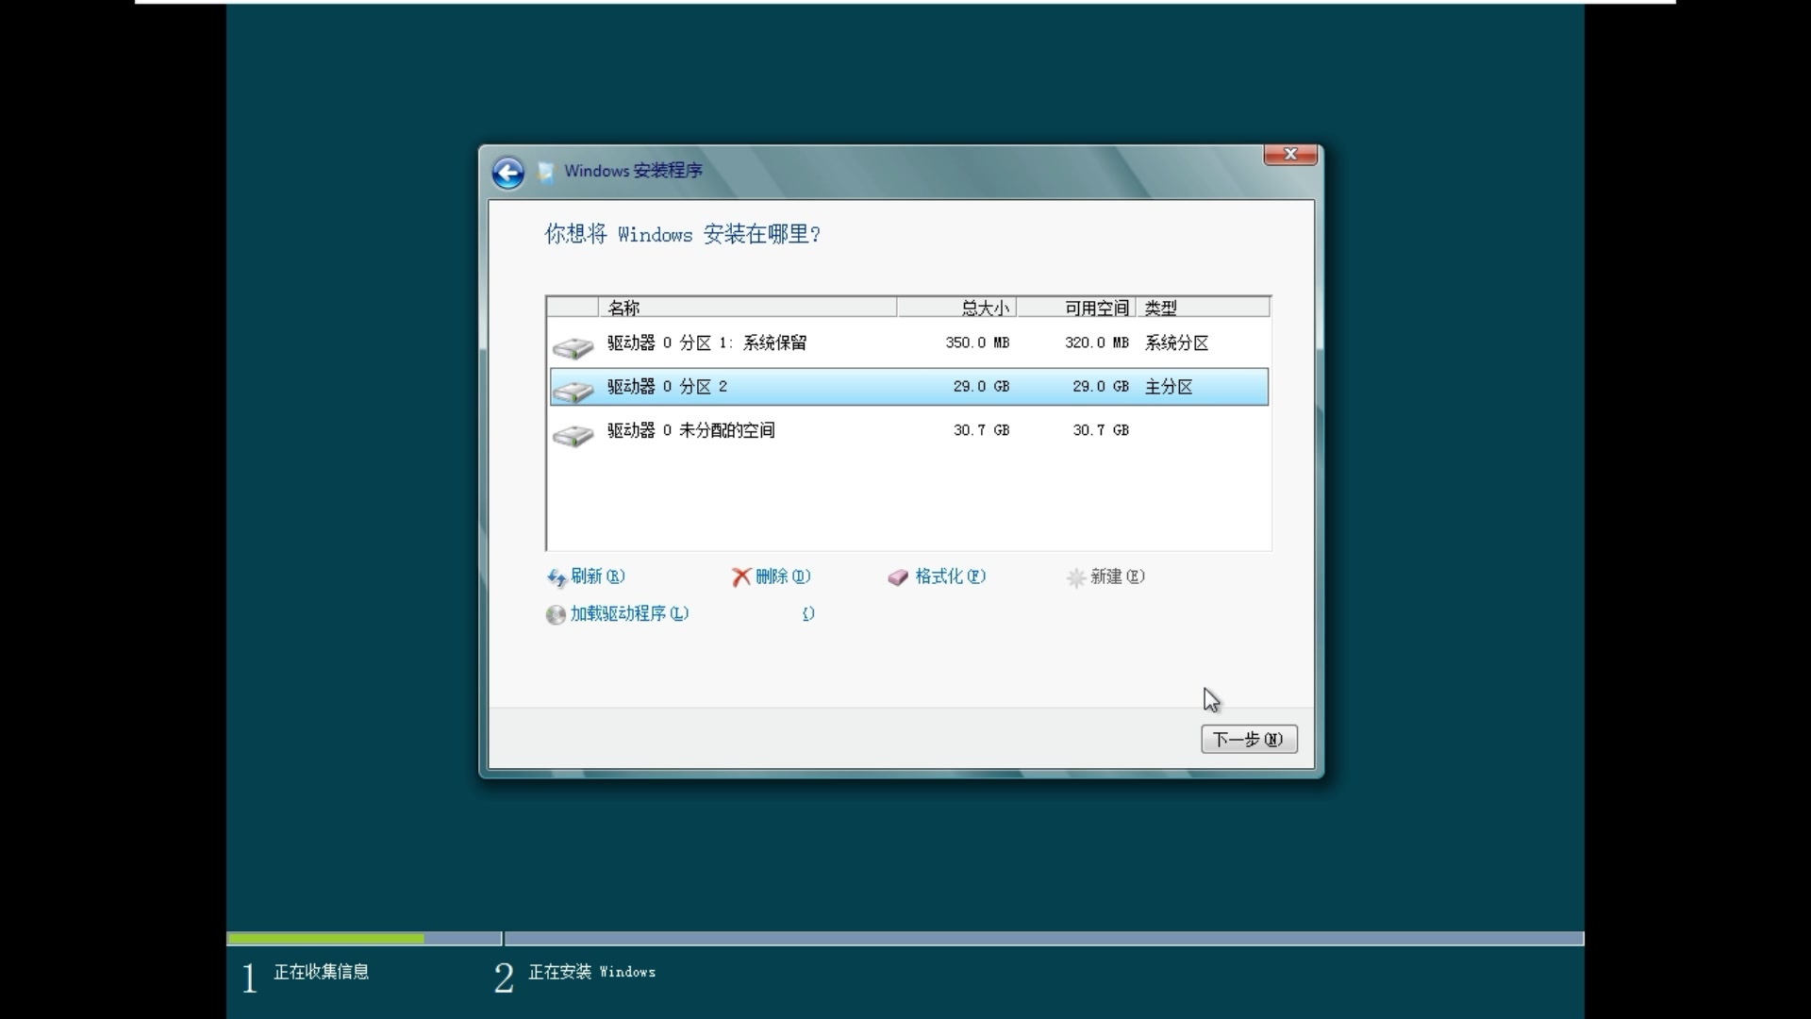1811x1019 pixels.
Task: Sort by the 名称 column header
Action: pos(747,308)
